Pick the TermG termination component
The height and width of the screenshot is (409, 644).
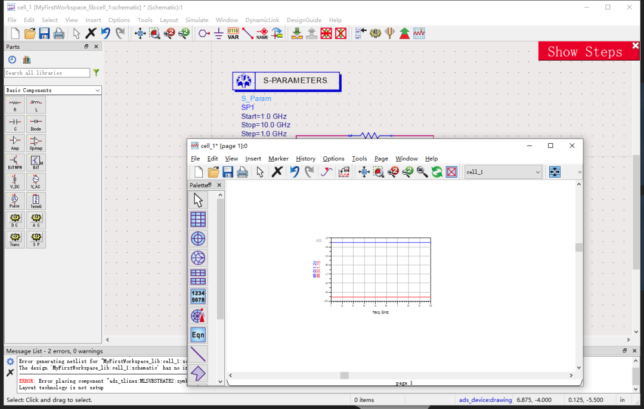tap(36, 201)
